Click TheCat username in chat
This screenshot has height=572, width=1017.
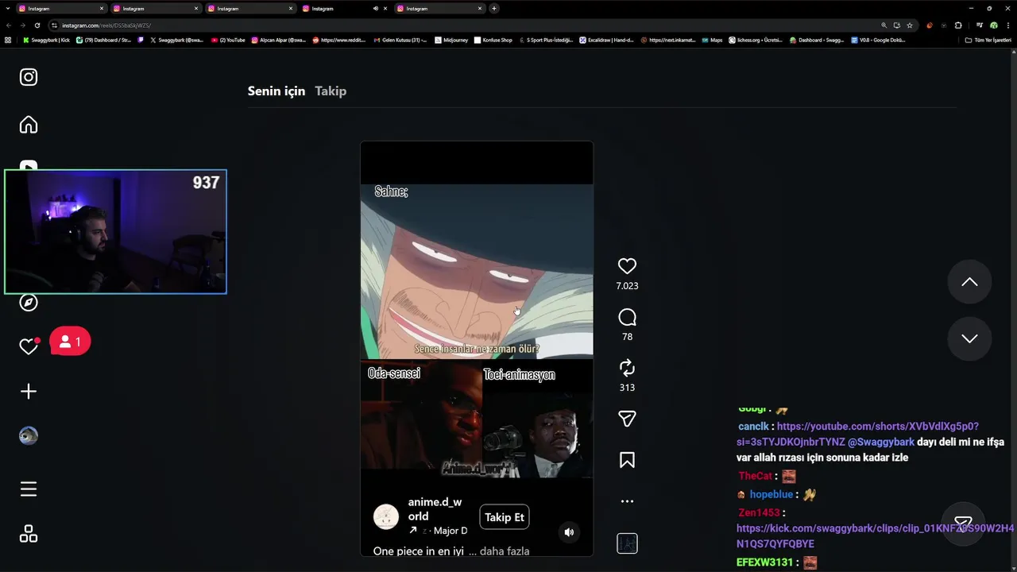(755, 476)
